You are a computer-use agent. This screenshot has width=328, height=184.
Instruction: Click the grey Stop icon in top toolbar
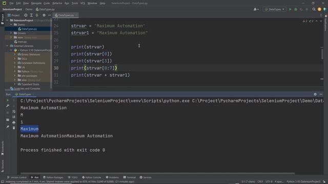[307, 9]
